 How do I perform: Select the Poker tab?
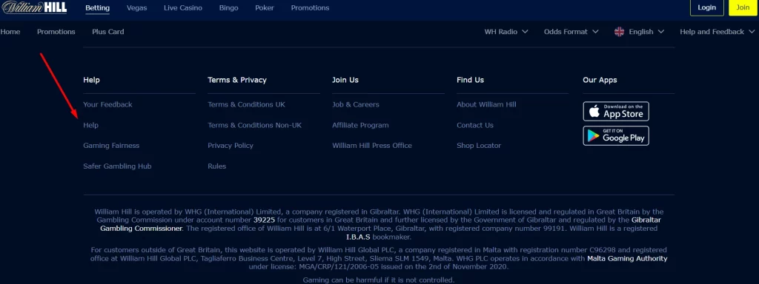265,7
